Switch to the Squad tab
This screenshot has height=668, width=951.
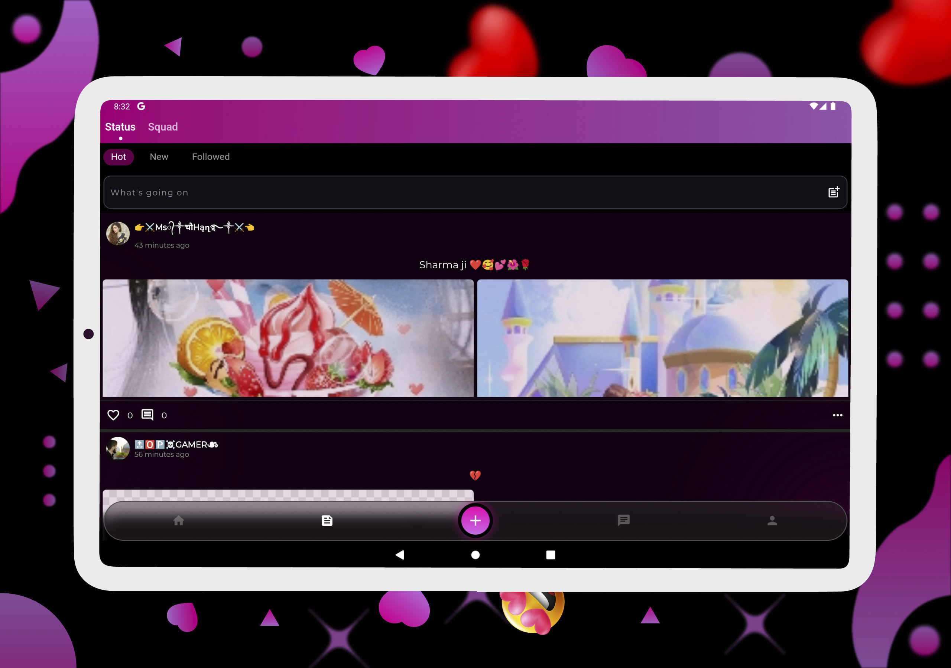[x=163, y=127]
